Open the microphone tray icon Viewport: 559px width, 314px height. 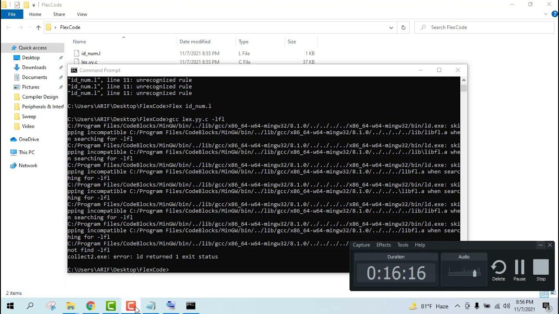[x=477, y=306]
